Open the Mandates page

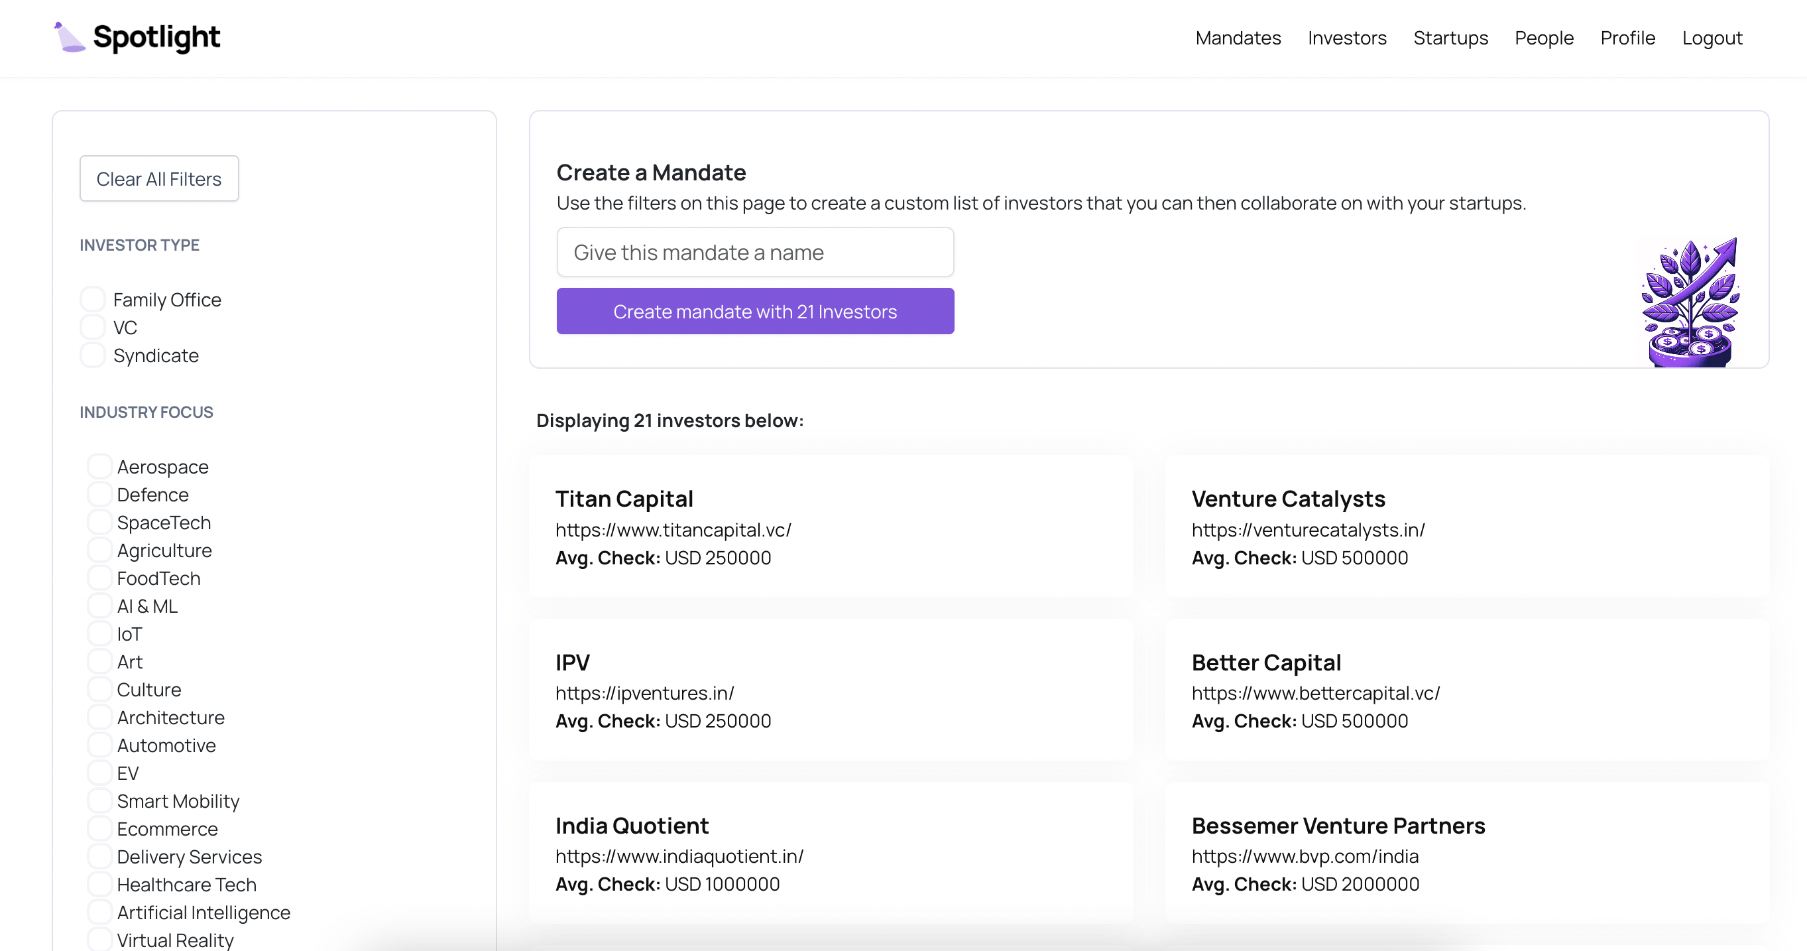coord(1238,38)
